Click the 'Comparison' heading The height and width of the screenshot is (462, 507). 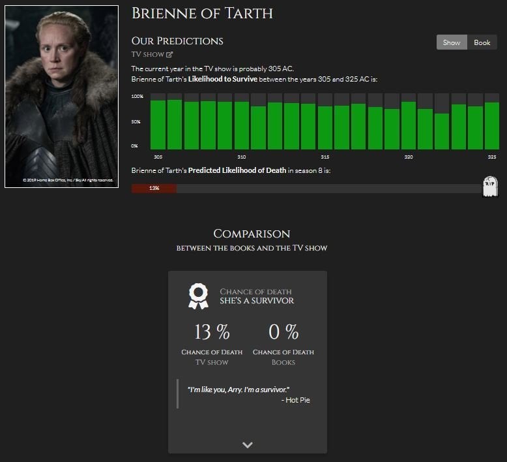(x=252, y=234)
